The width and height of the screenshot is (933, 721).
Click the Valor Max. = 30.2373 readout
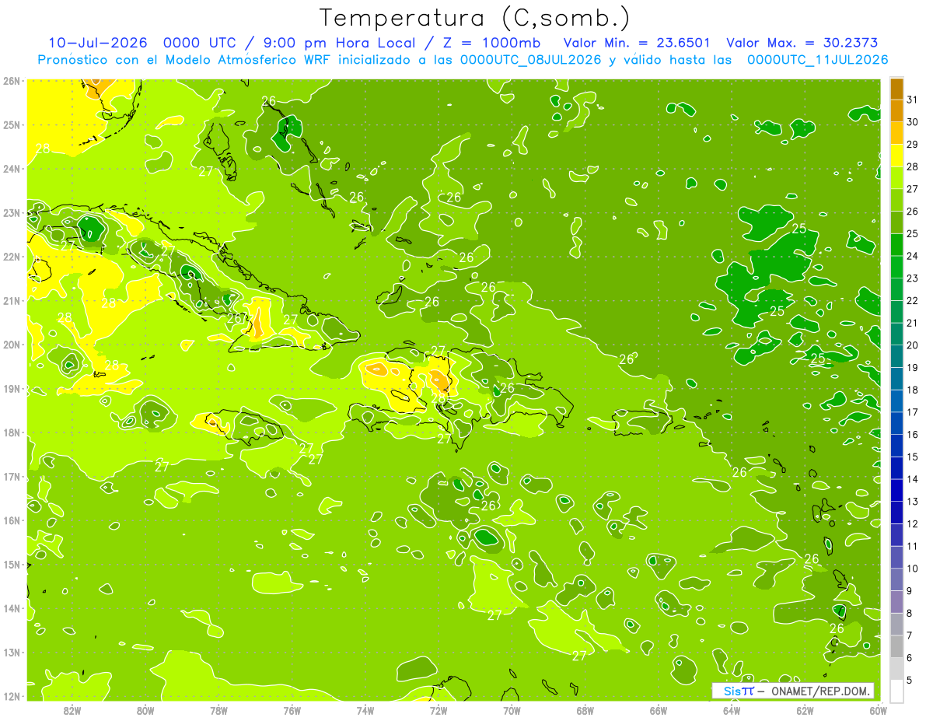click(x=804, y=43)
